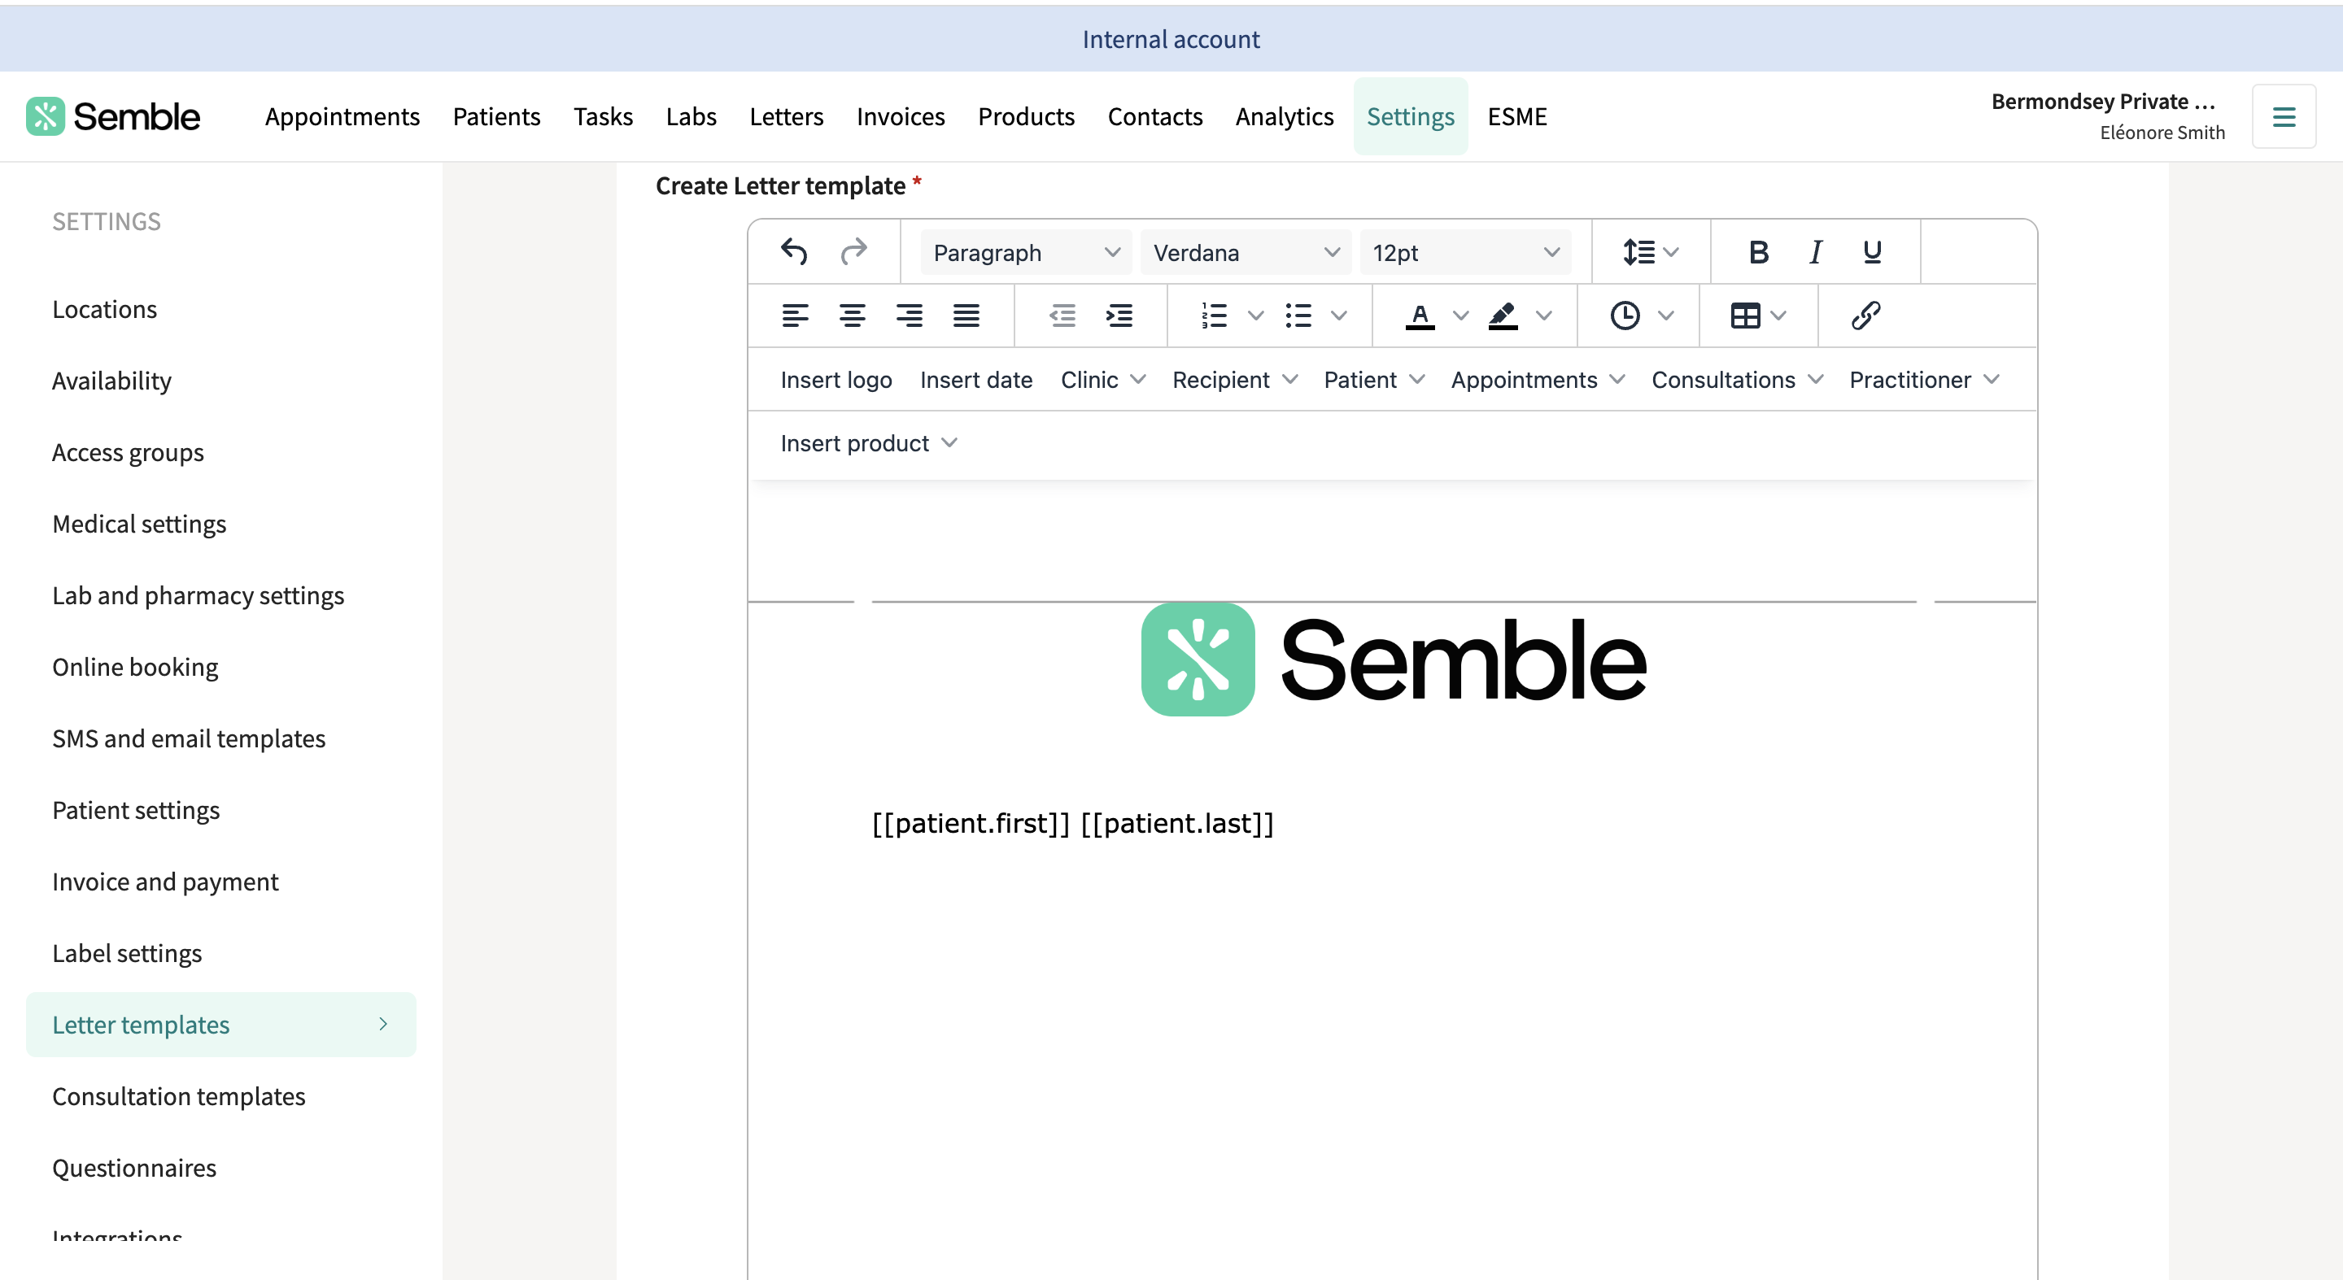Click the Insert date button
Screen dimensions: 2343x1280
[976, 379]
